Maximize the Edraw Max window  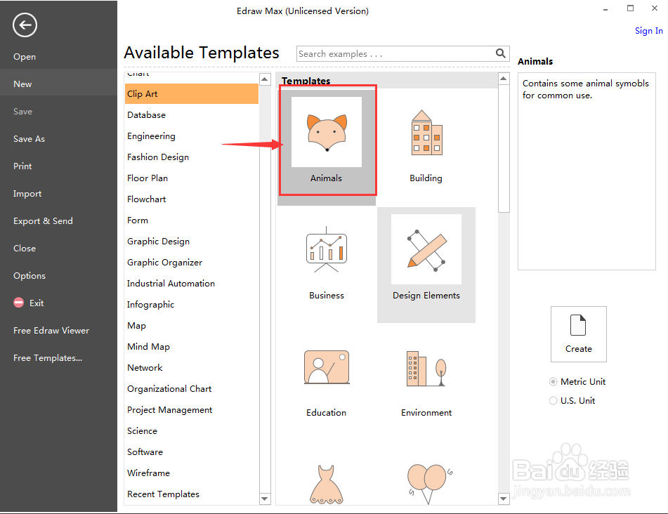[631, 8]
